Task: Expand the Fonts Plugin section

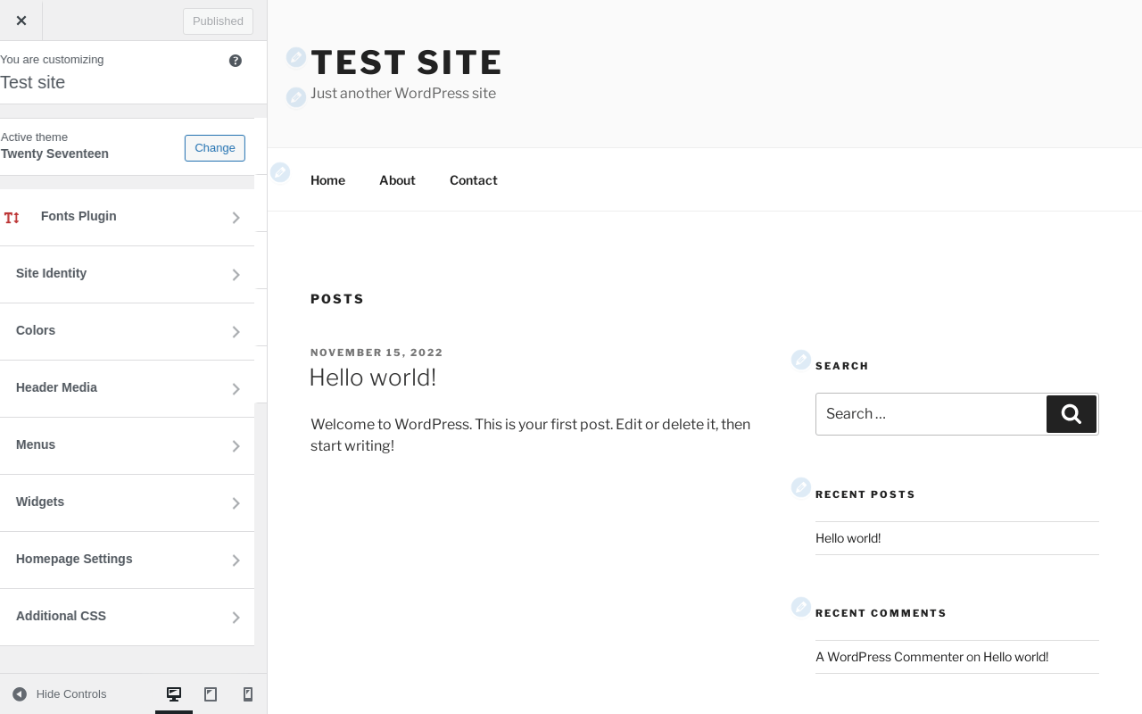Action: pos(127,217)
